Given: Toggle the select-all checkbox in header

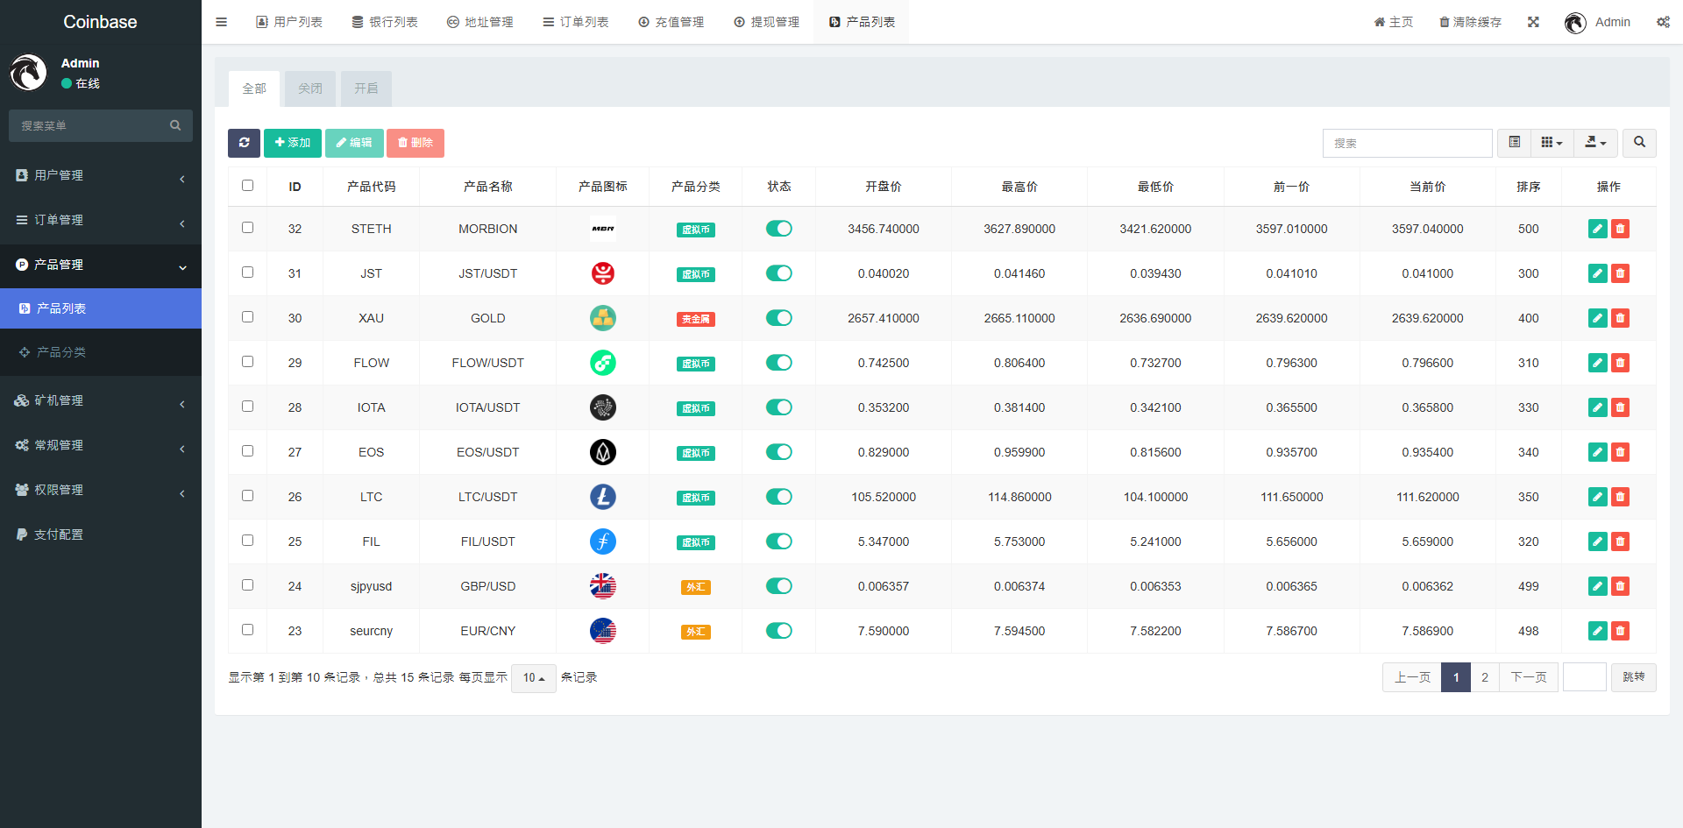Looking at the screenshot, I should click(x=247, y=186).
